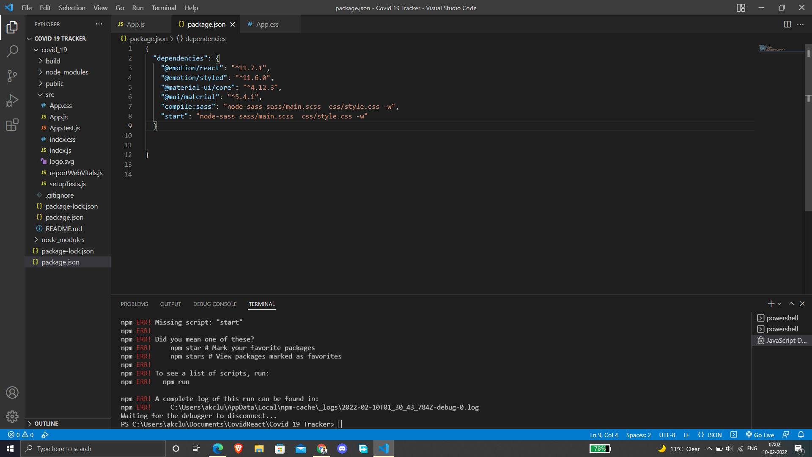Click the feedback icon in status bar
The width and height of the screenshot is (812, 457).
click(786, 435)
